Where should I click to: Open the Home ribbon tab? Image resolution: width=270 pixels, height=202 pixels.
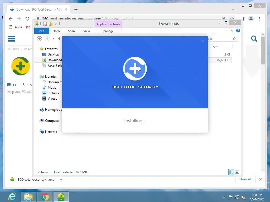tap(57, 31)
